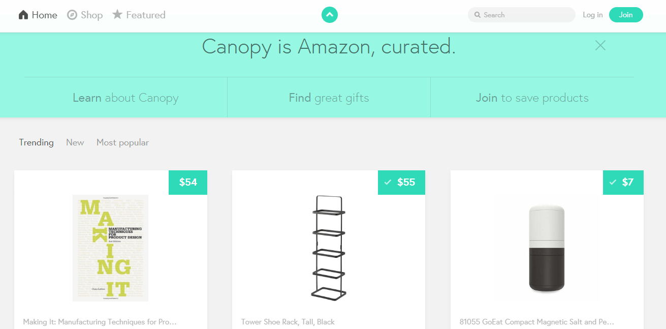This screenshot has width=666, height=329.
Task: Click the search magnifying glass icon
Action: (477, 15)
